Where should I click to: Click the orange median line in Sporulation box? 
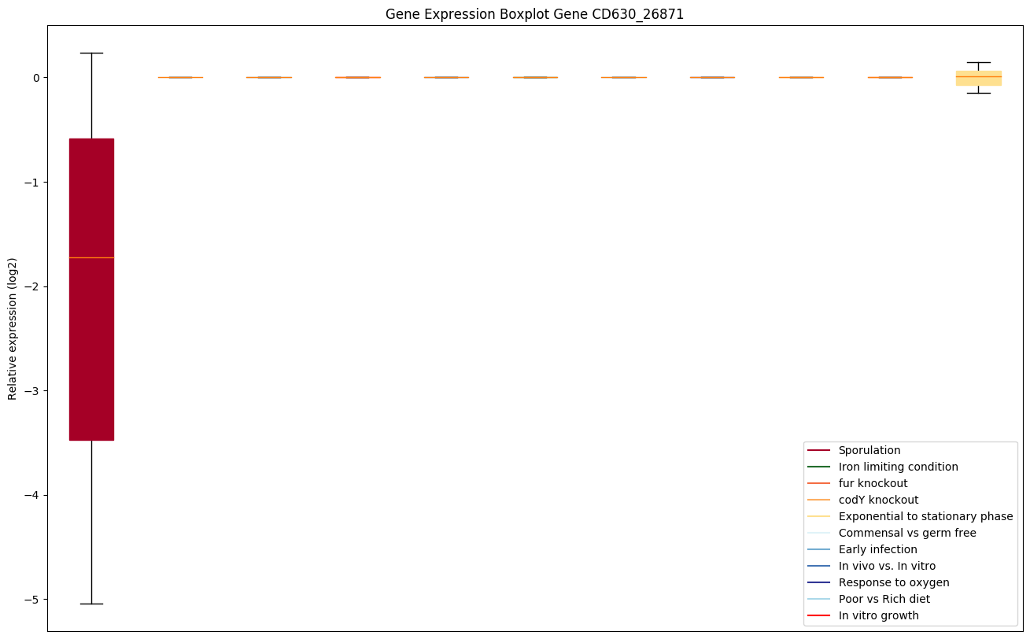pos(91,257)
